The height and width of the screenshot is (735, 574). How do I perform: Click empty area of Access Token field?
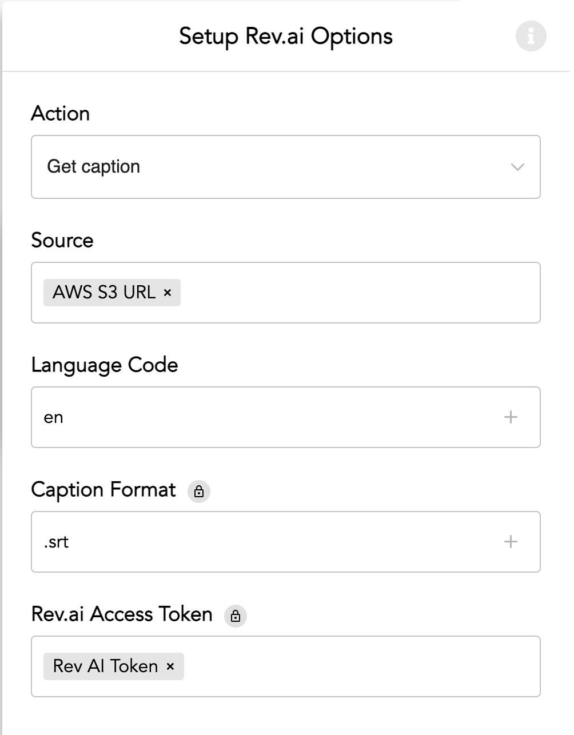pyautogui.click(x=360, y=666)
